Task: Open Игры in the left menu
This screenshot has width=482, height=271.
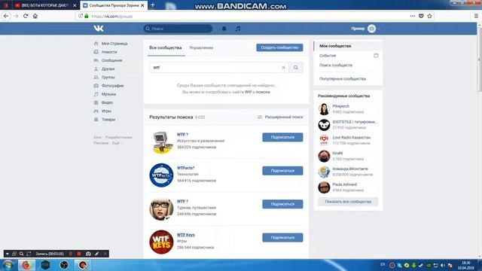Action: (106, 111)
